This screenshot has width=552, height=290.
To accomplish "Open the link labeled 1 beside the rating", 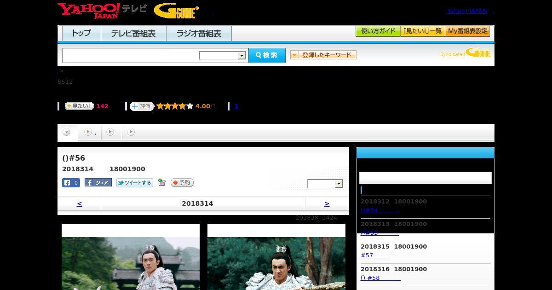I will (236, 106).
